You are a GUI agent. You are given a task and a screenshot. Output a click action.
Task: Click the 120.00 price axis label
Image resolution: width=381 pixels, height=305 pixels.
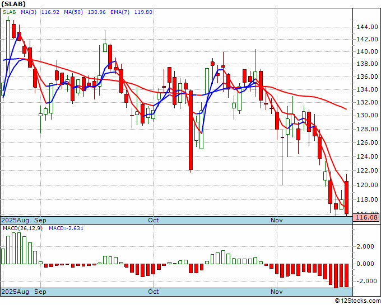point(367,185)
